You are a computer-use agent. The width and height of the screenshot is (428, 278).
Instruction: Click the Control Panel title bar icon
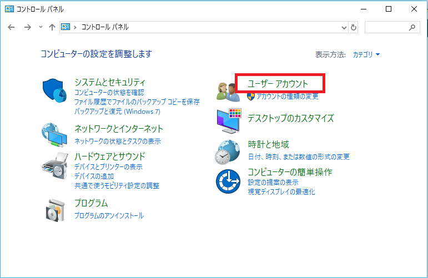9,9
